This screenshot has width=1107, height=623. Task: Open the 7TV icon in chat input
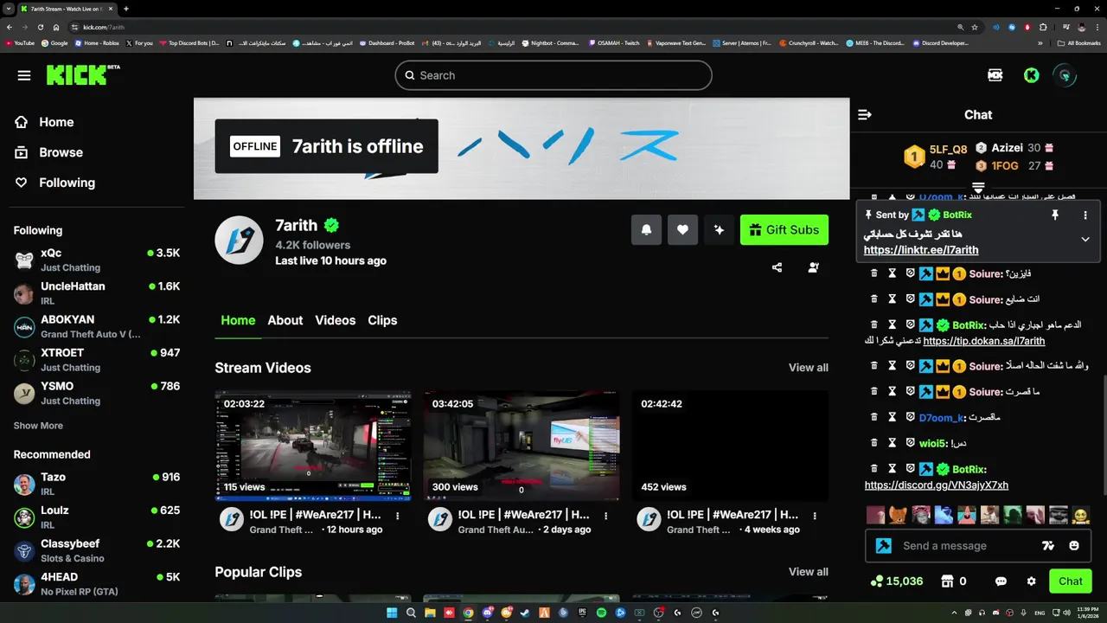click(x=1048, y=546)
